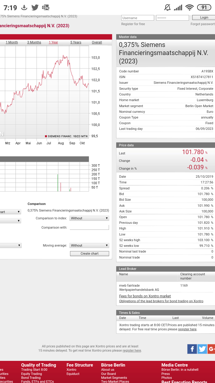
Task: Select the 3 Months chart range
Action: (x=34, y=42)
